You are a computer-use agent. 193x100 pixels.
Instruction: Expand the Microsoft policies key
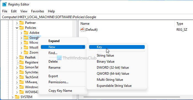click(x=21, y=43)
